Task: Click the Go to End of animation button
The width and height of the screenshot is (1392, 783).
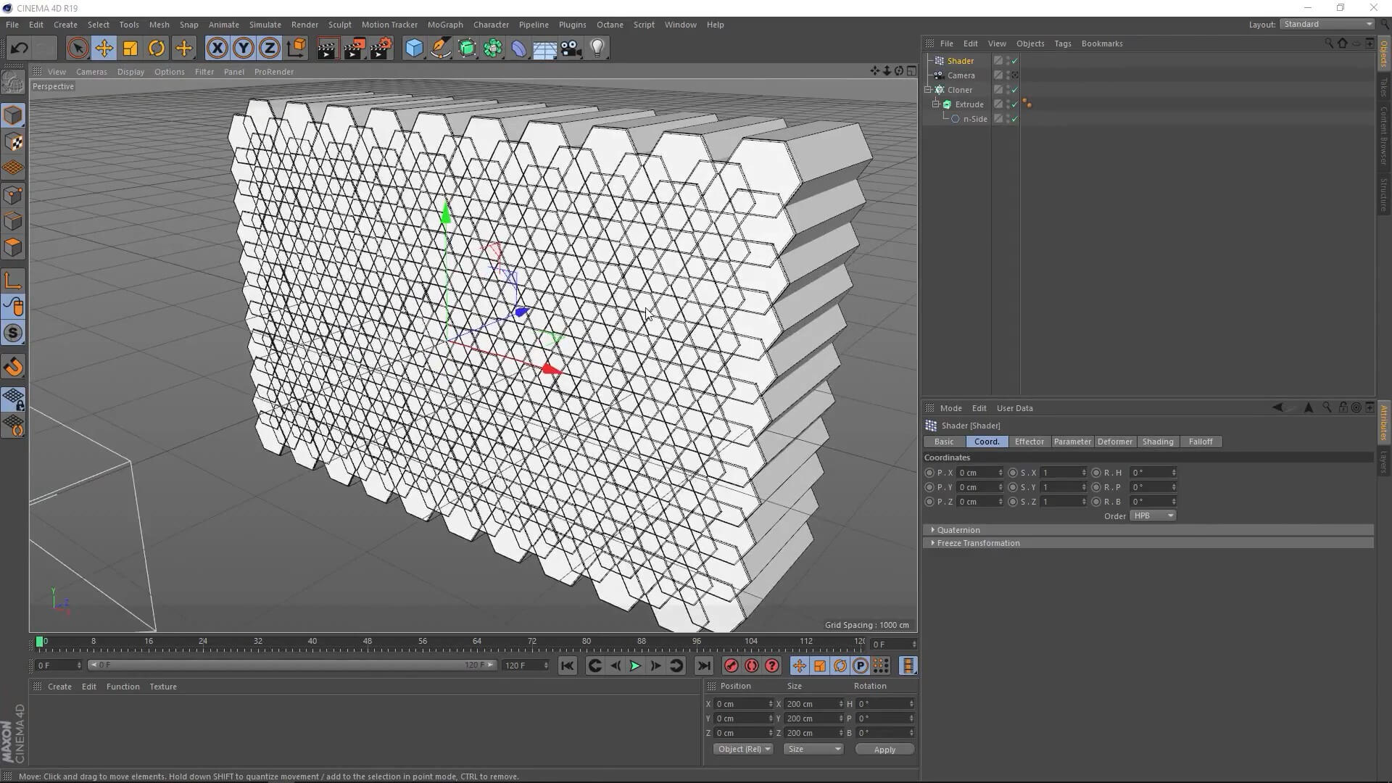Action: point(703,666)
